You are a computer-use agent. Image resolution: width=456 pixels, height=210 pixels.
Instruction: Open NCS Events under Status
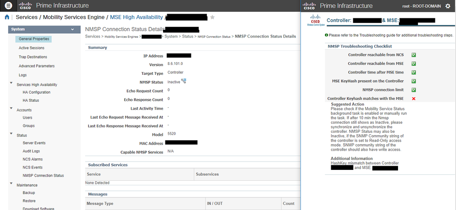point(32,167)
